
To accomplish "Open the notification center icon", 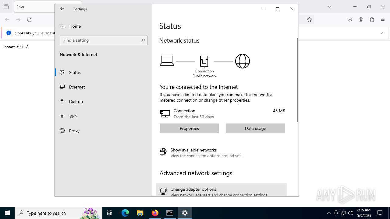I will pyautogui.click(x=380, y=213).
